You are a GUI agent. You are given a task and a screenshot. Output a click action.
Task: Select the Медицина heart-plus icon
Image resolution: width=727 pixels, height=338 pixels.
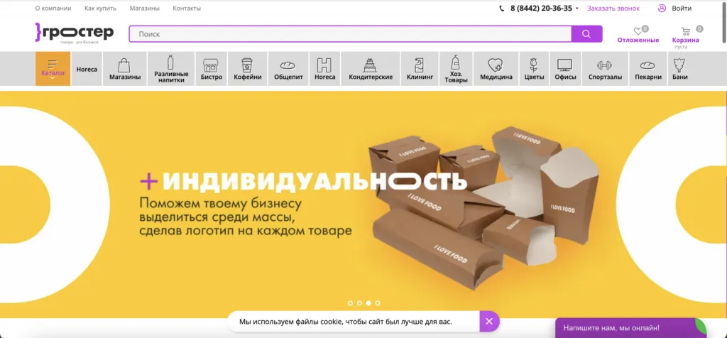(x=496, y=65)
